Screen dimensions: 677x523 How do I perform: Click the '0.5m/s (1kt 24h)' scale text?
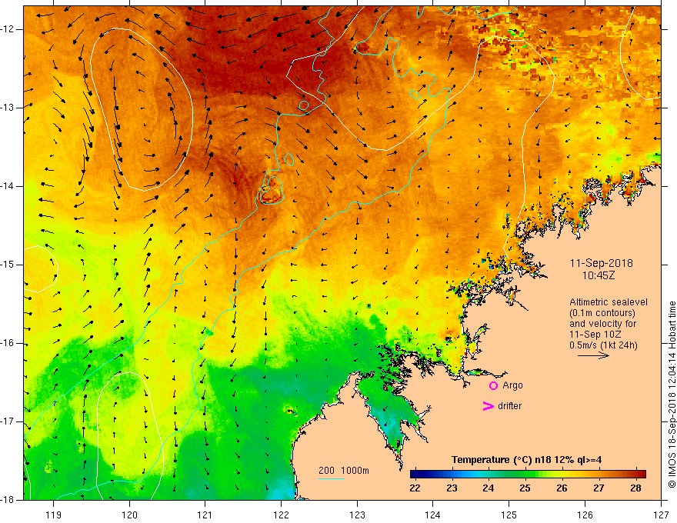603,345
